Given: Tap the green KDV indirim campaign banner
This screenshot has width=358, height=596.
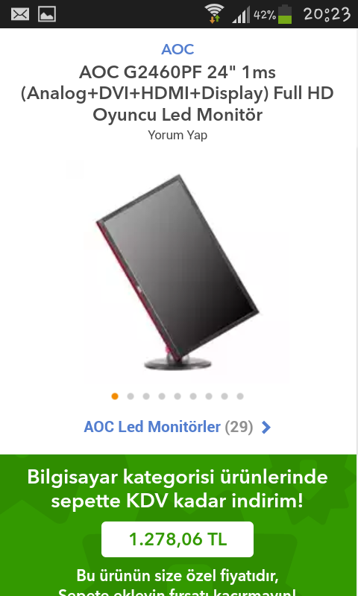Looking at the screenshot, I should [178, 525].
